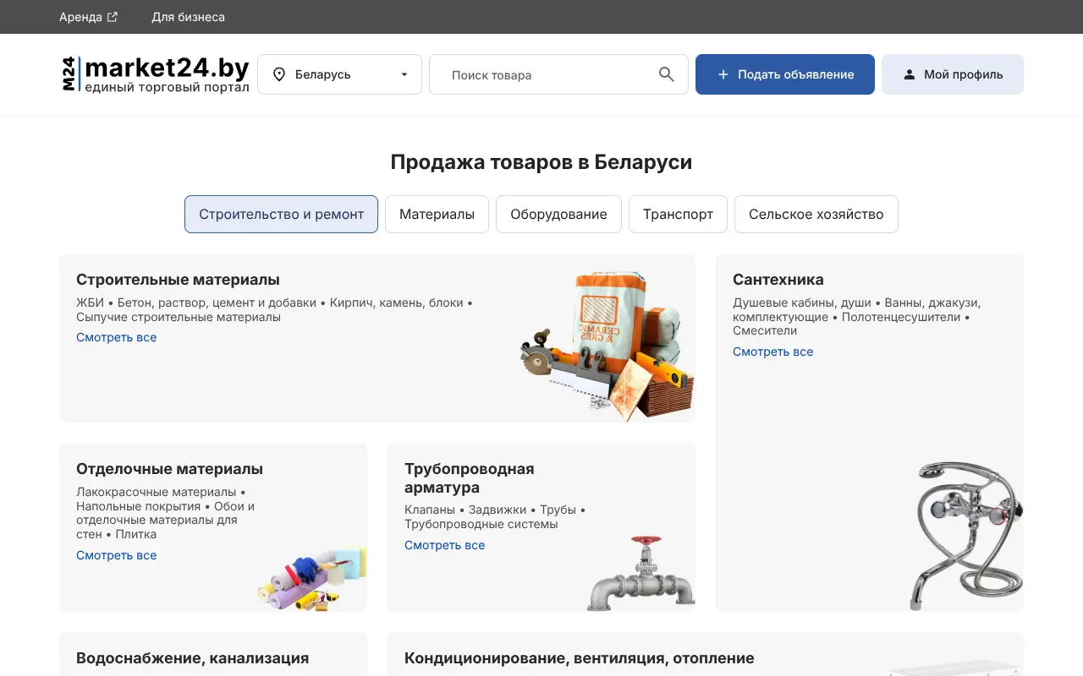This screenshot has height=676, width=1083.
Task: Switch to the "Материалы" category tab
Action: pyautogui.click(x=437, y=214)
